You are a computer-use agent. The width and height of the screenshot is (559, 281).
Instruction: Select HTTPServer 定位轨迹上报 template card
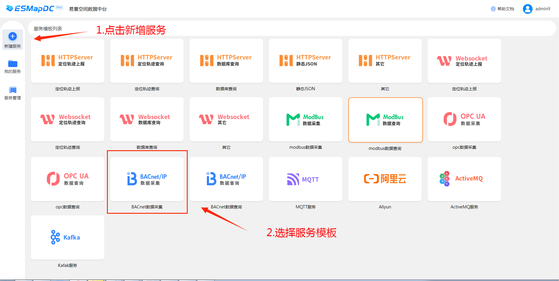coord(68,61)
